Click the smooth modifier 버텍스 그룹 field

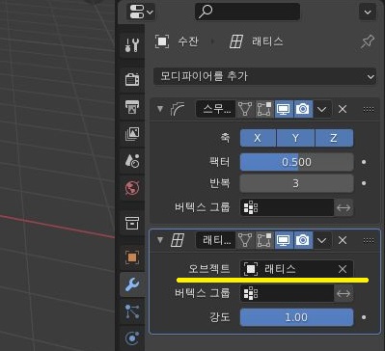tap(287, 207)
